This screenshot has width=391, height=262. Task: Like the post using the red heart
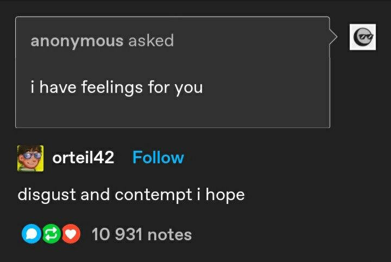(71, 234)
